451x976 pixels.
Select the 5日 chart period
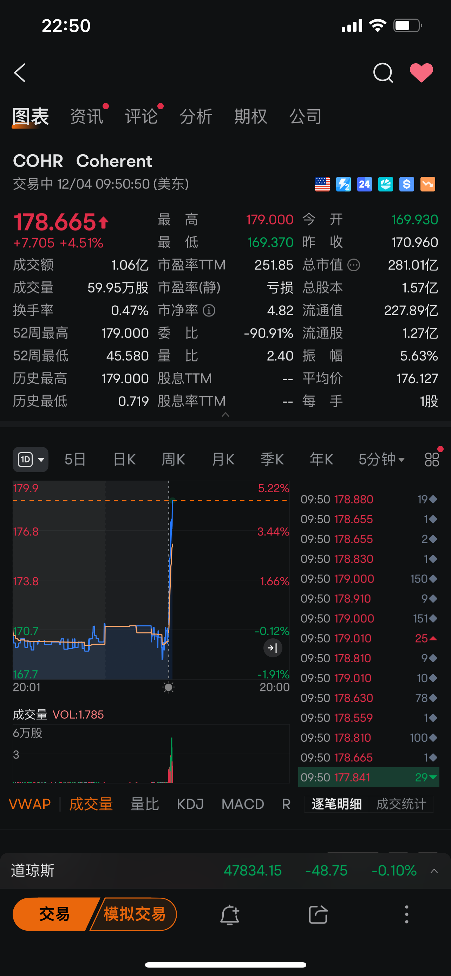point(75,460)
